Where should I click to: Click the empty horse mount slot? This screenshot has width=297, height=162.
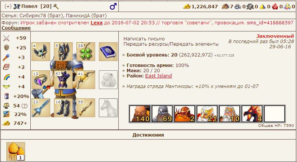pos(108,108)
